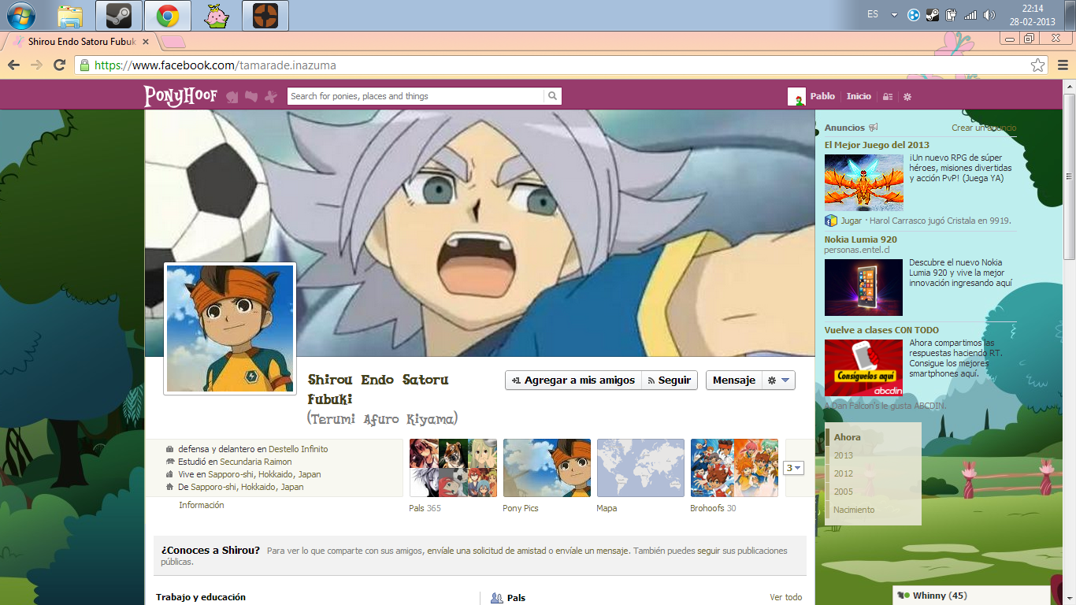1076x605 pixels.
Task: Open the volume control in system tray
Action: 989,14
